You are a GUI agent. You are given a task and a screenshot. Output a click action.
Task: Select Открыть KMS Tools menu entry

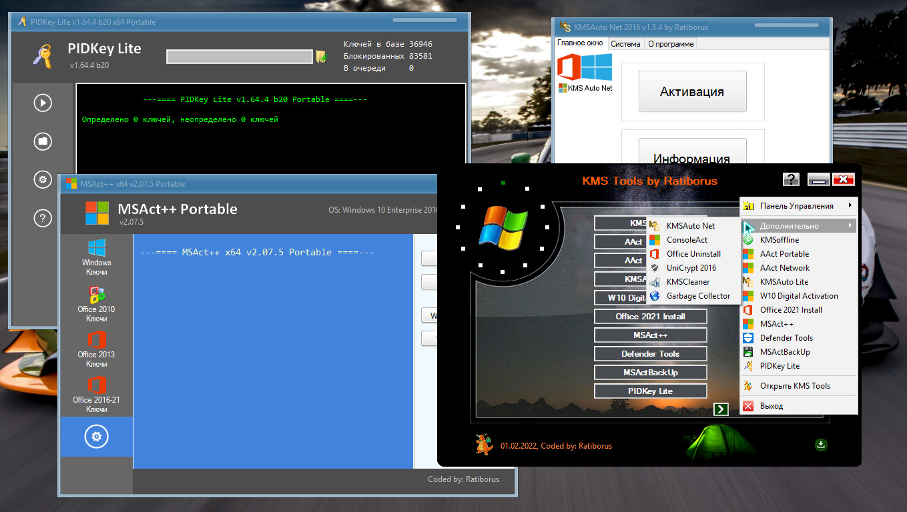[x=798, y=386]
